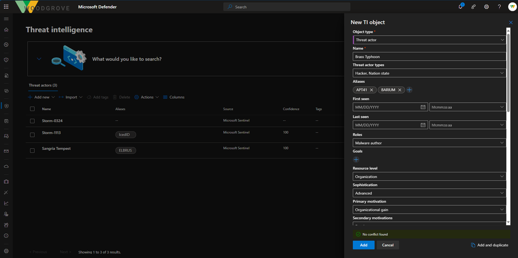Image resolution: width=518 pixels, height=258 pixels.
Task: Click Add and duplicate
Action: pos(489,245)
